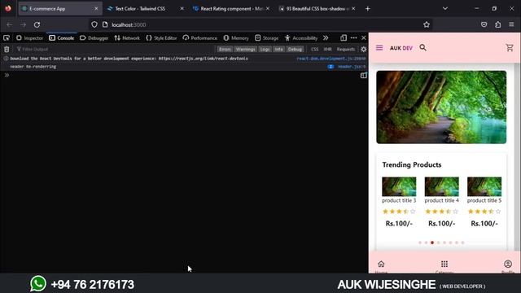This screenshot has height=293, width=521.
Task: Click the search icon in app header
Action: coord(422,47)
